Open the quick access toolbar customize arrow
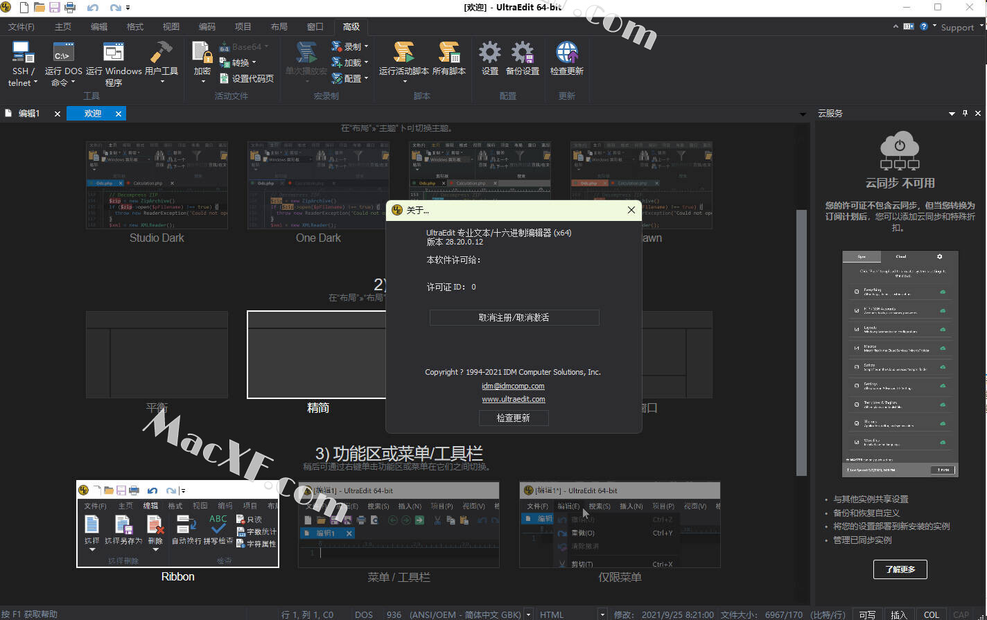 (128, 8)
